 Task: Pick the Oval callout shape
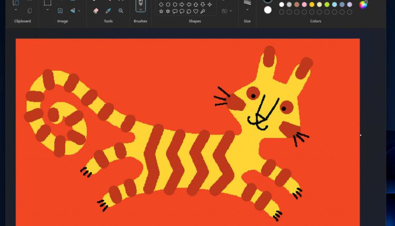pos(182,12)
